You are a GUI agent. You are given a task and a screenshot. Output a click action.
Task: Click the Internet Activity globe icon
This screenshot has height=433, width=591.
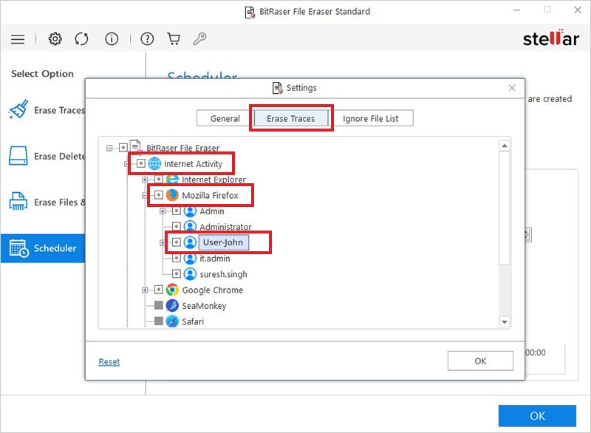(x=154, y=163)
